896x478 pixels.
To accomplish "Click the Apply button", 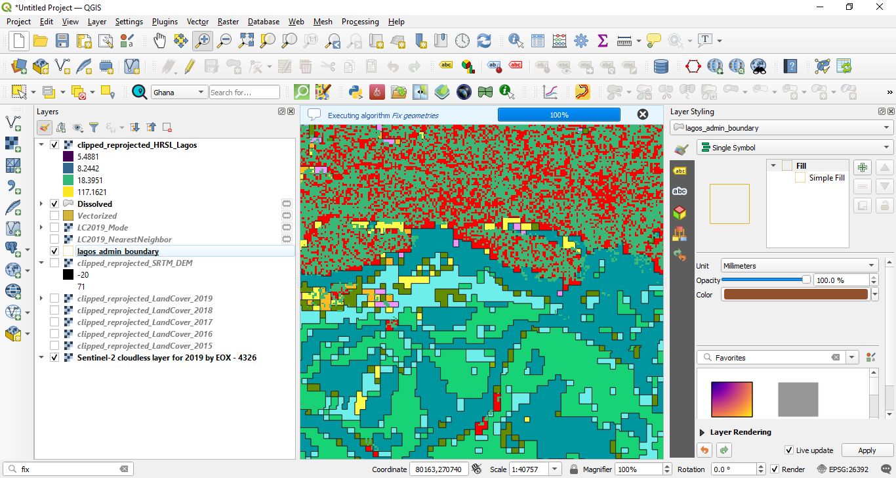I will tap(867, 450).
